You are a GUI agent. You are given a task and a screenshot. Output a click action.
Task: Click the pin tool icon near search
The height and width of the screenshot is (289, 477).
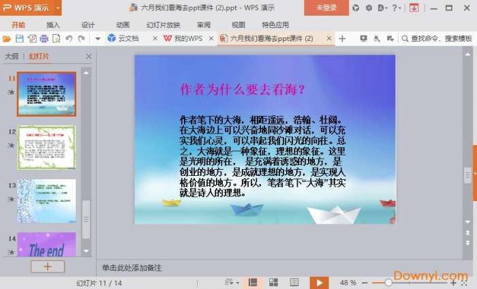pos(377,39)
